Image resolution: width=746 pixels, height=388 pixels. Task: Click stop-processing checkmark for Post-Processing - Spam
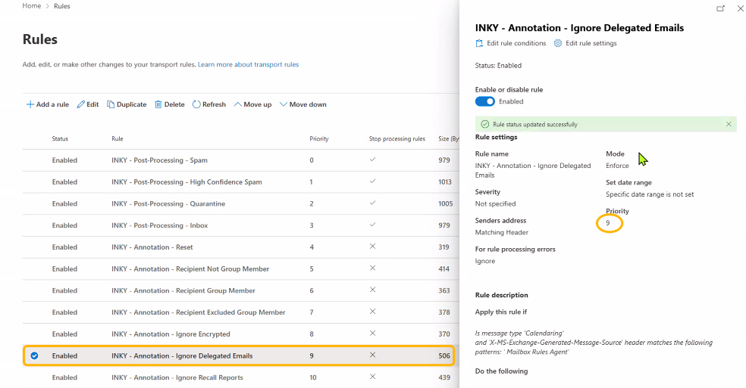(x=372, y=160)
